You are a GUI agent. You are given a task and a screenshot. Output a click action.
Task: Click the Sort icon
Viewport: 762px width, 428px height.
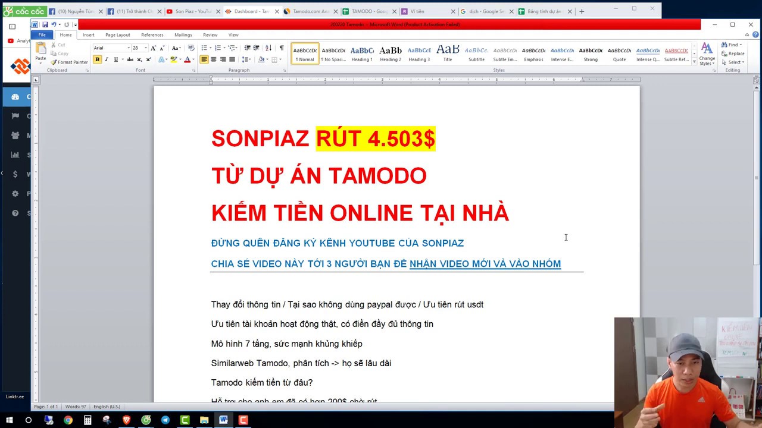(x=268, y=48)
